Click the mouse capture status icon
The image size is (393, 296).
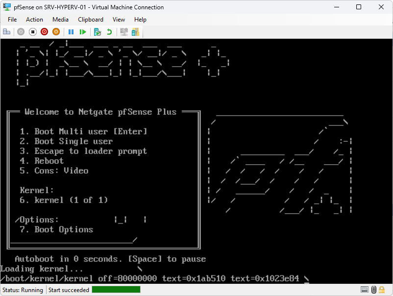coord(373,290)
